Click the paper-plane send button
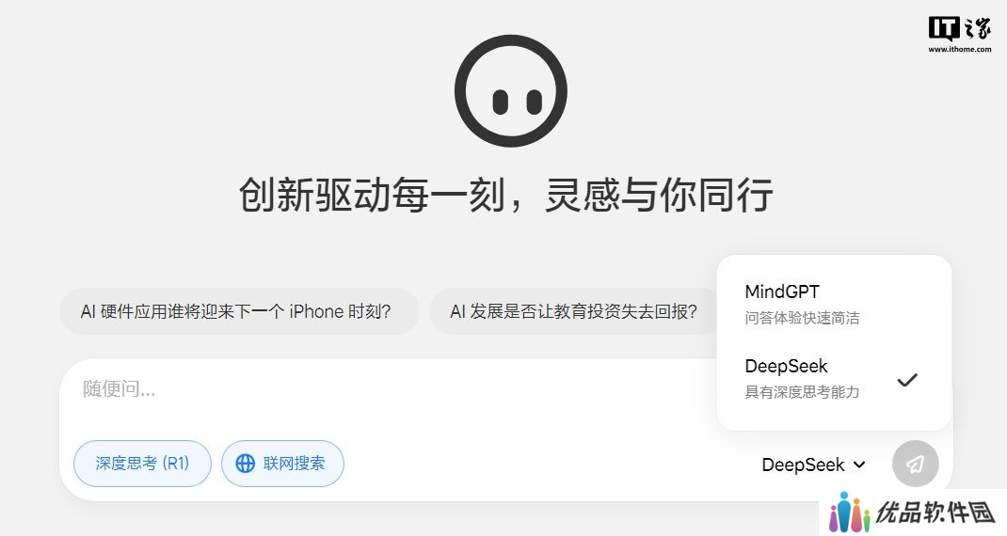This screenshot has height=536, width=1007. point(915,464)
